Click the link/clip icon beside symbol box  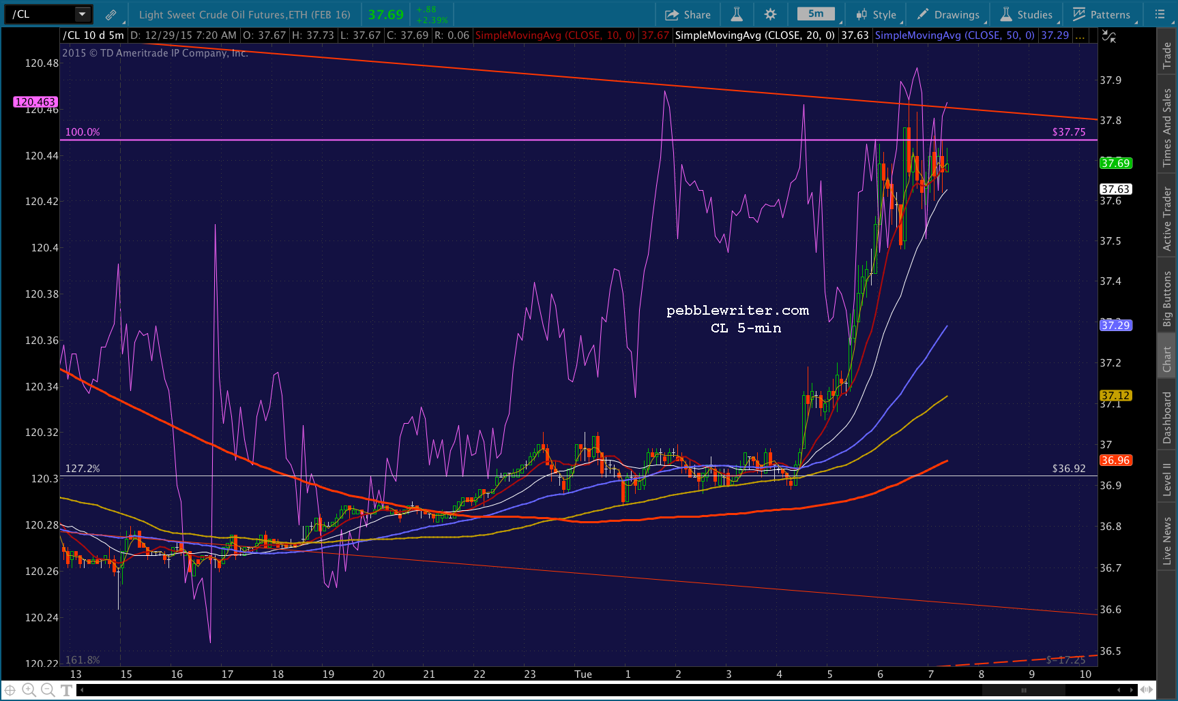point(111,14)
